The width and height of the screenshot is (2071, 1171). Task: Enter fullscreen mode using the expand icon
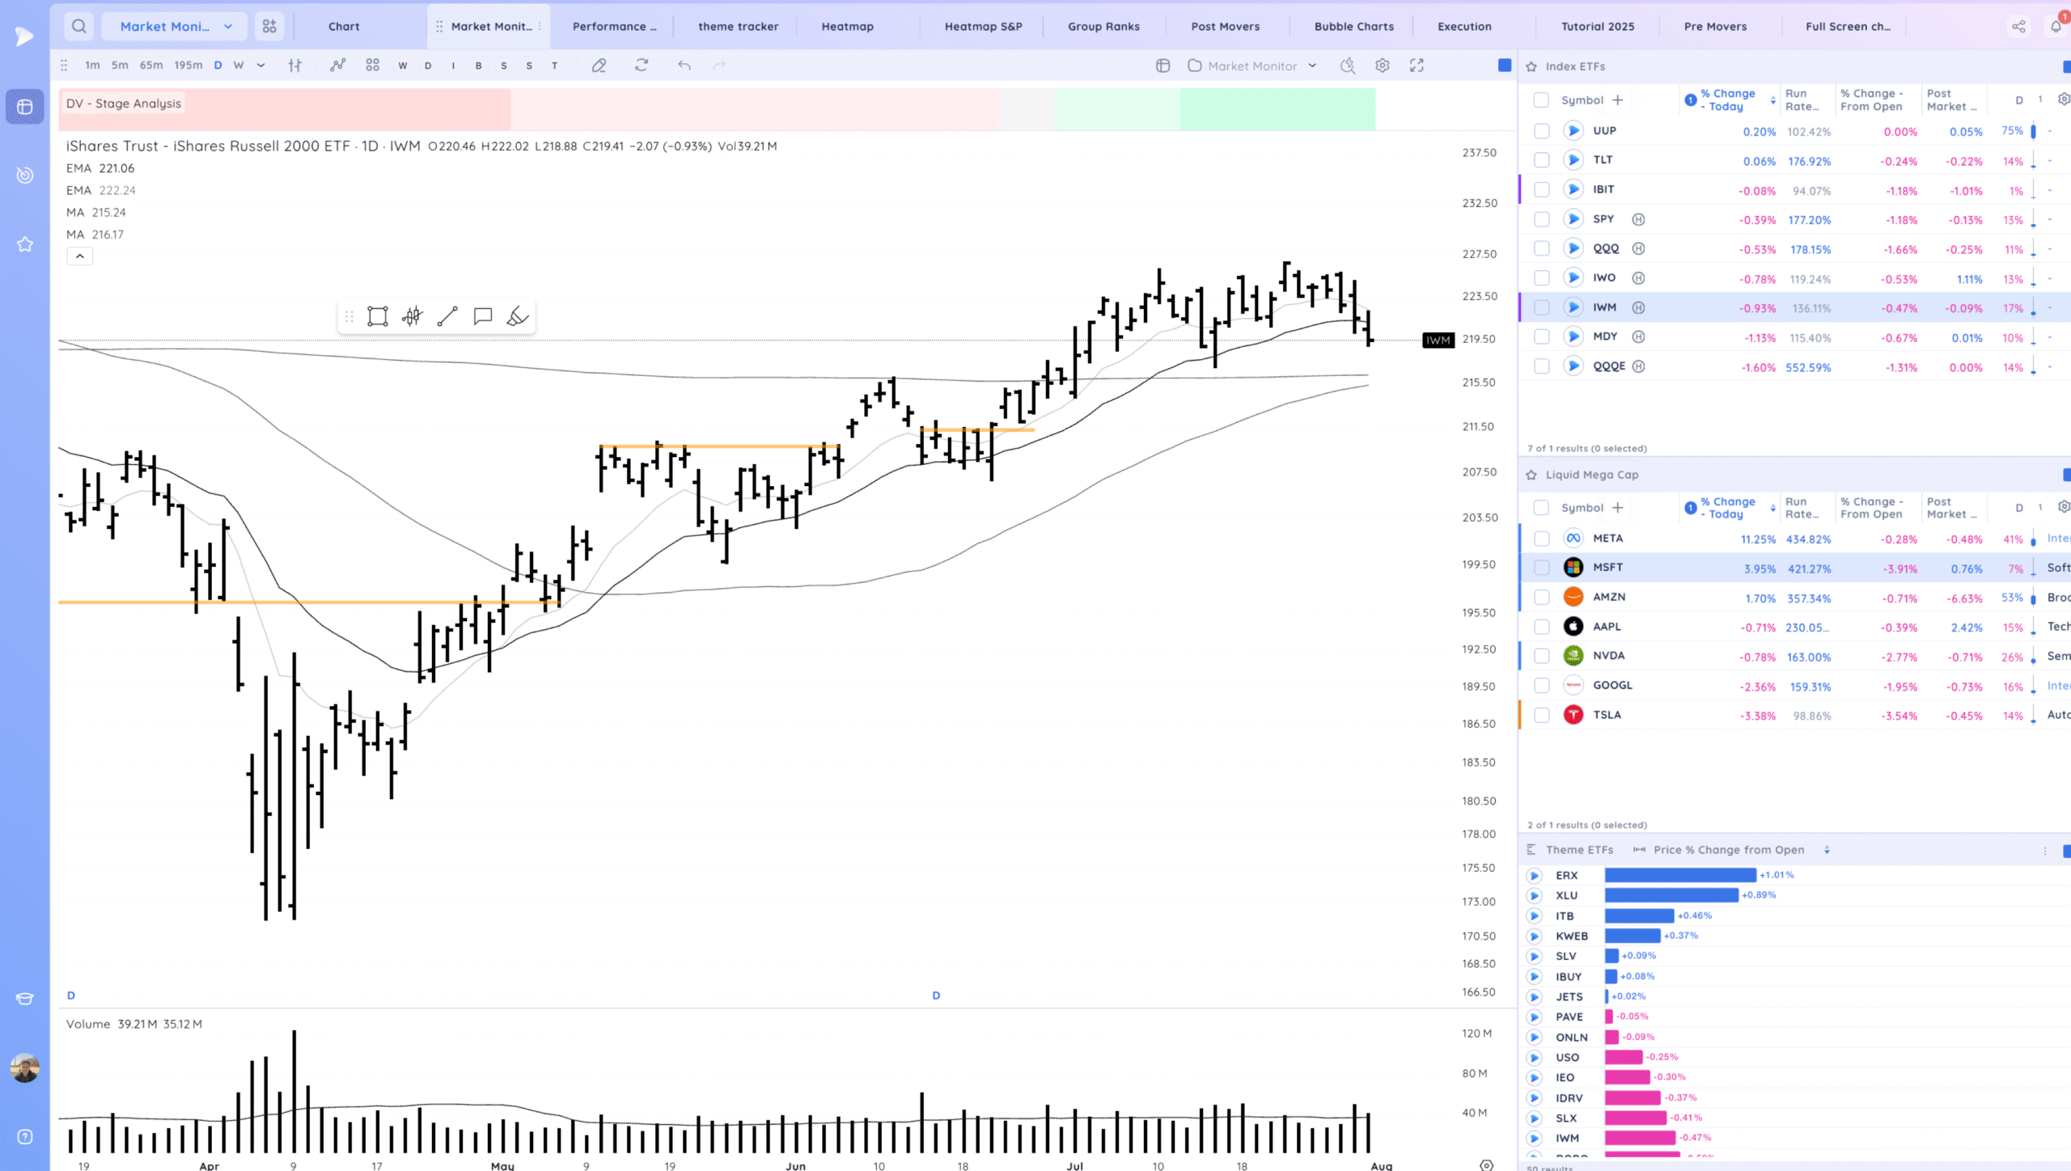(x=1417, y=66)
